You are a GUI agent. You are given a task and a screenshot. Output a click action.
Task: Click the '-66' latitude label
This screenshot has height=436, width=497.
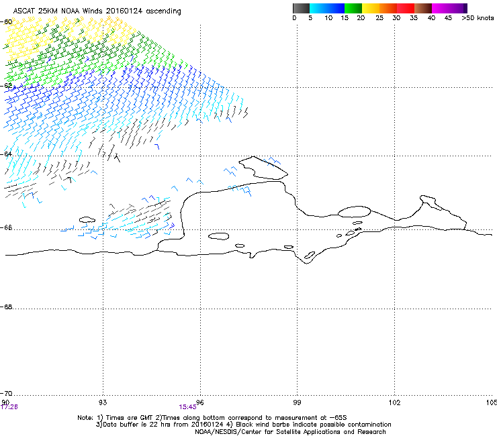tap(7, 227)
